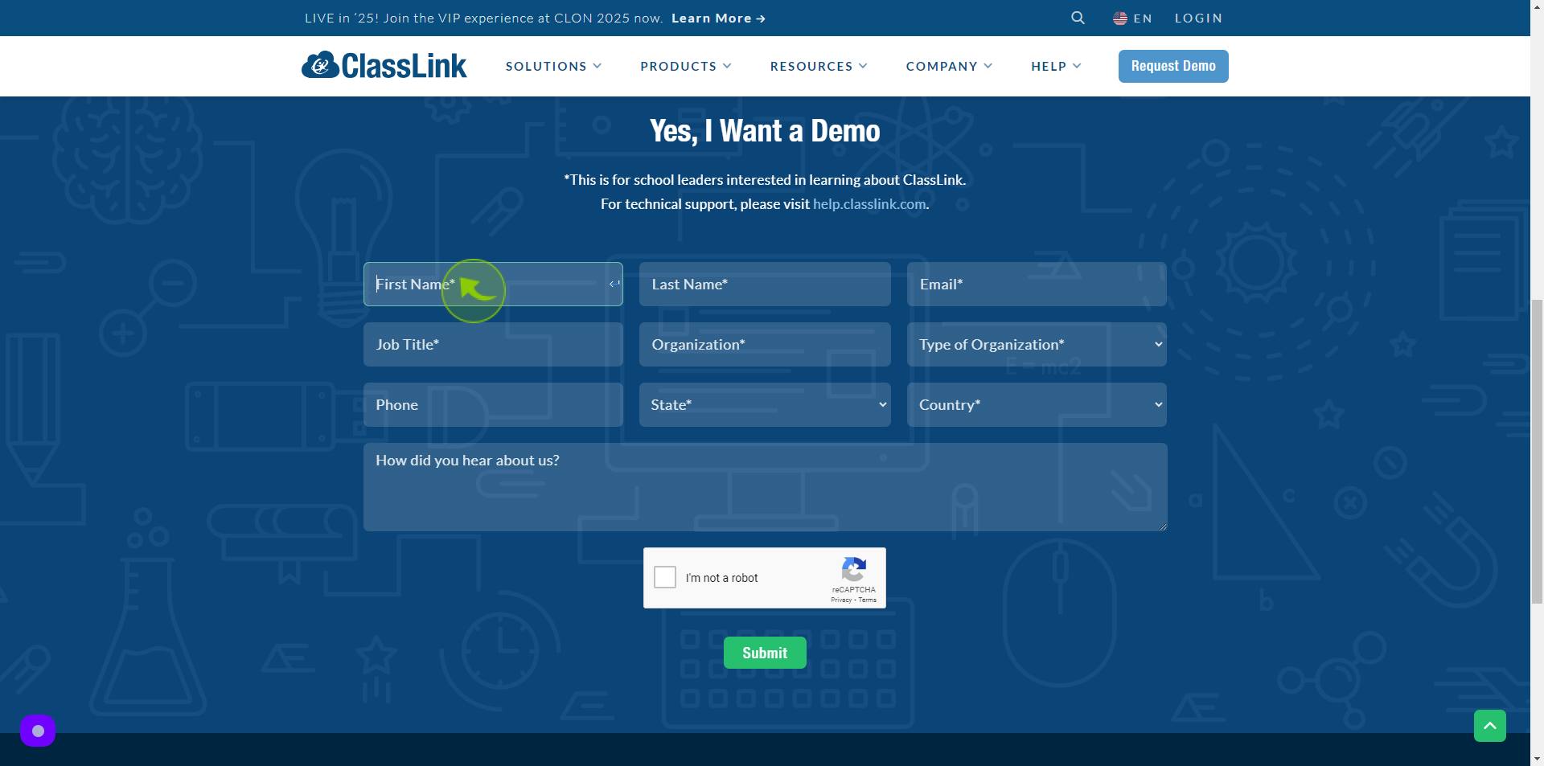Viewport: 1544px width, 766px height.
Task: Click the Yes, I Want a Demo heading
Action: tap(765, 131)
